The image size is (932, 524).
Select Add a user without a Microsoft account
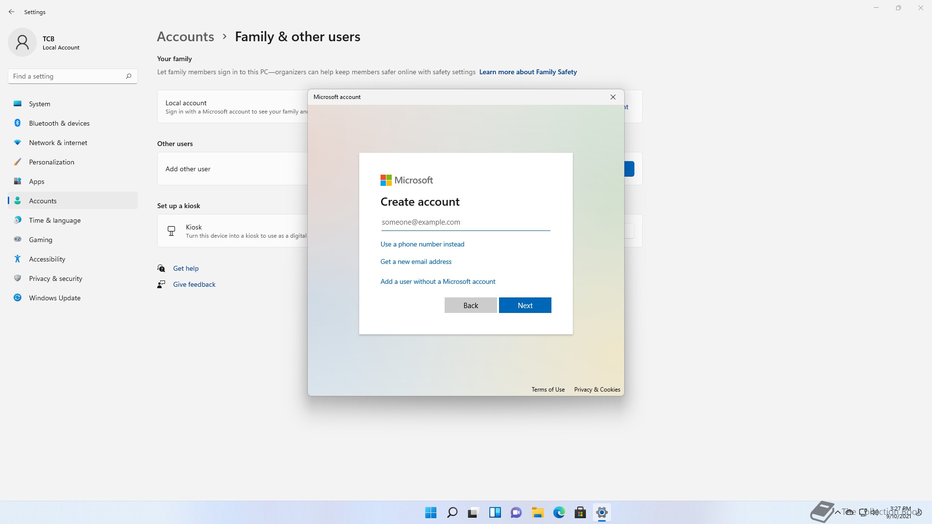click(438, 281)
